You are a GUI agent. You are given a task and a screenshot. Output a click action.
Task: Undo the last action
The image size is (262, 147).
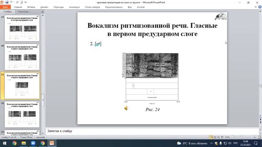pos(11,2)
